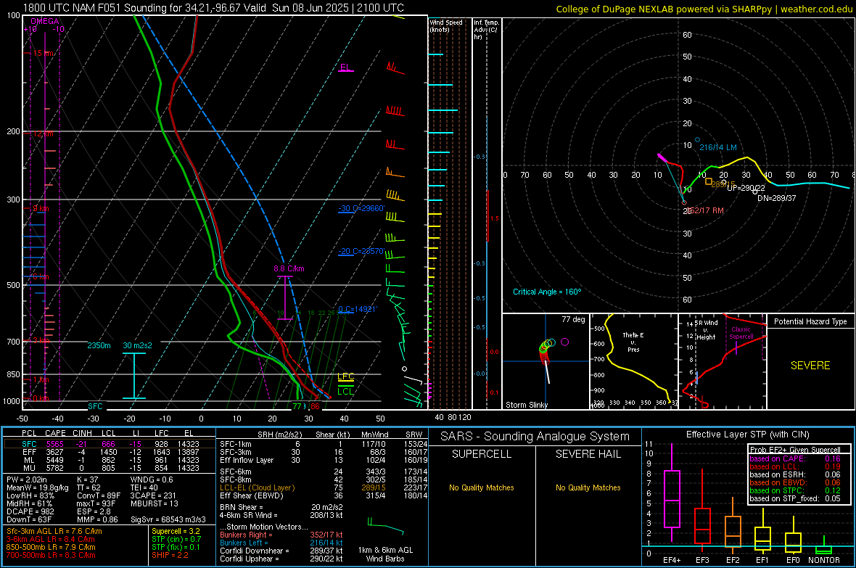
Task: Click the sounding title with valid time
Action: tap(213, 8)
